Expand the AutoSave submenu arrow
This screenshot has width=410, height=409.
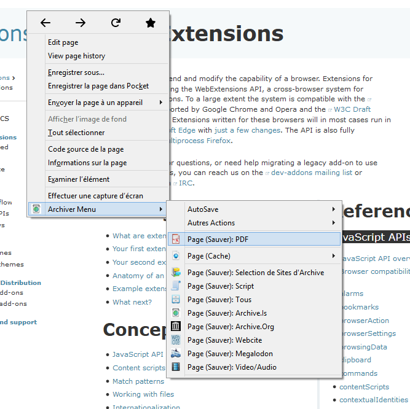(x=334, y=209)
